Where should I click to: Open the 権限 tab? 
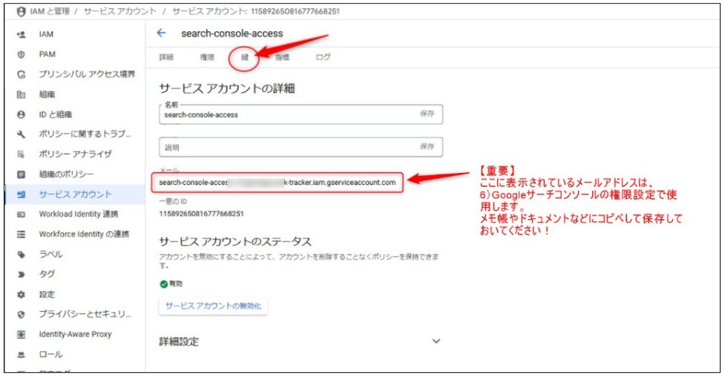coord(207,57)
